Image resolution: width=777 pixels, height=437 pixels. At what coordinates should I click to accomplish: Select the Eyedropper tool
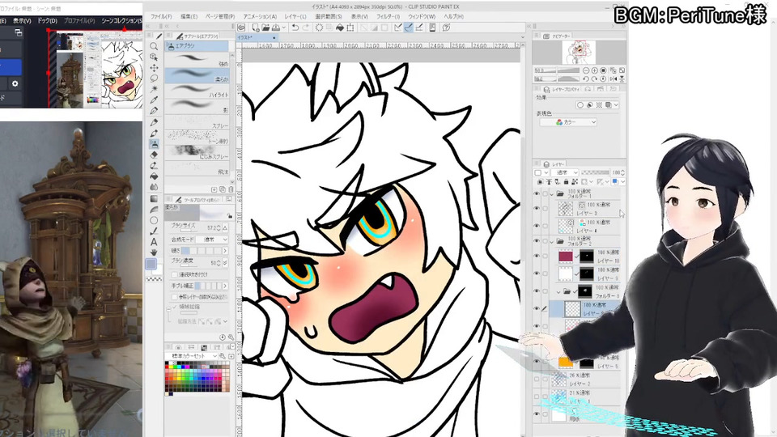point(154,100)
